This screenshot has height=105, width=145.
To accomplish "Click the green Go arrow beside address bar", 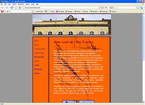I will (102, 8).
